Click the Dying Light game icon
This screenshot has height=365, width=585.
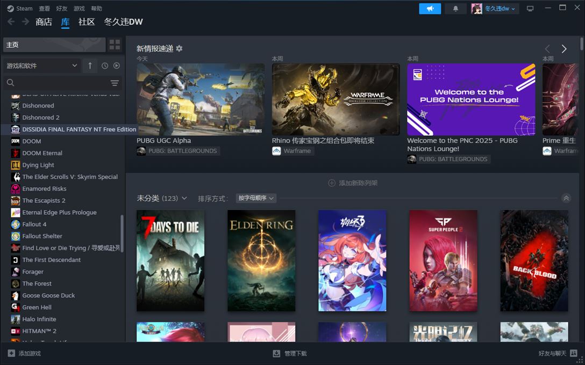click(x=15, y=165)
